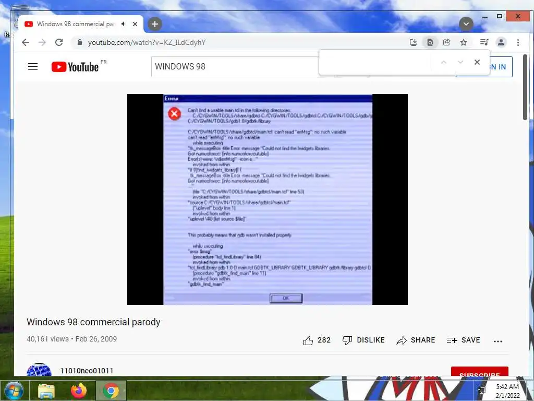
Task: Click the find-in-page text field
Action: click(374, 62)
